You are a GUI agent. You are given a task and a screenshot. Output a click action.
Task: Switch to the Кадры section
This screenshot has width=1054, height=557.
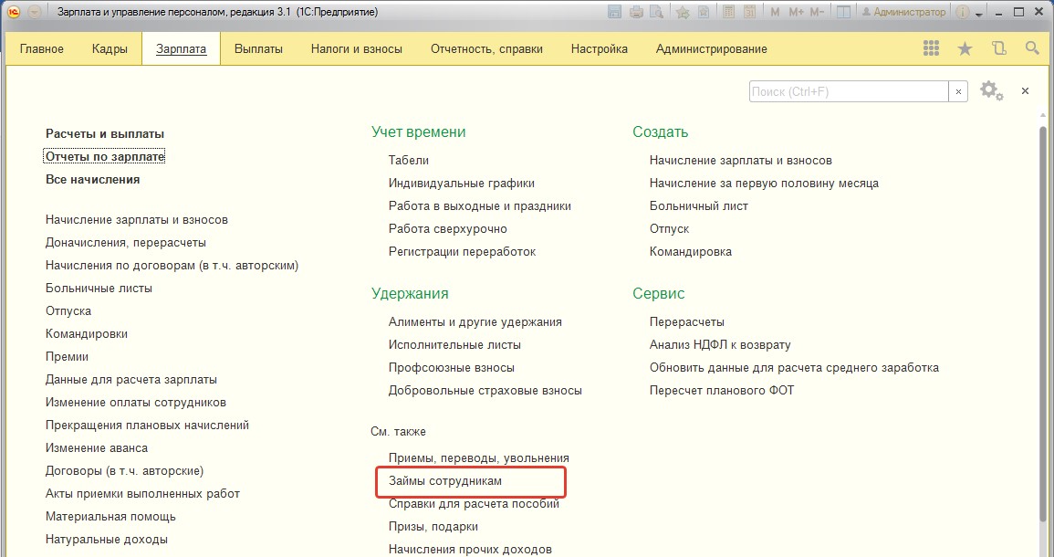(110, 48)
